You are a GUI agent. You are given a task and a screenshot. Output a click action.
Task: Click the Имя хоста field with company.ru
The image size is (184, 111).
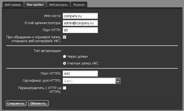pos(80,16)
